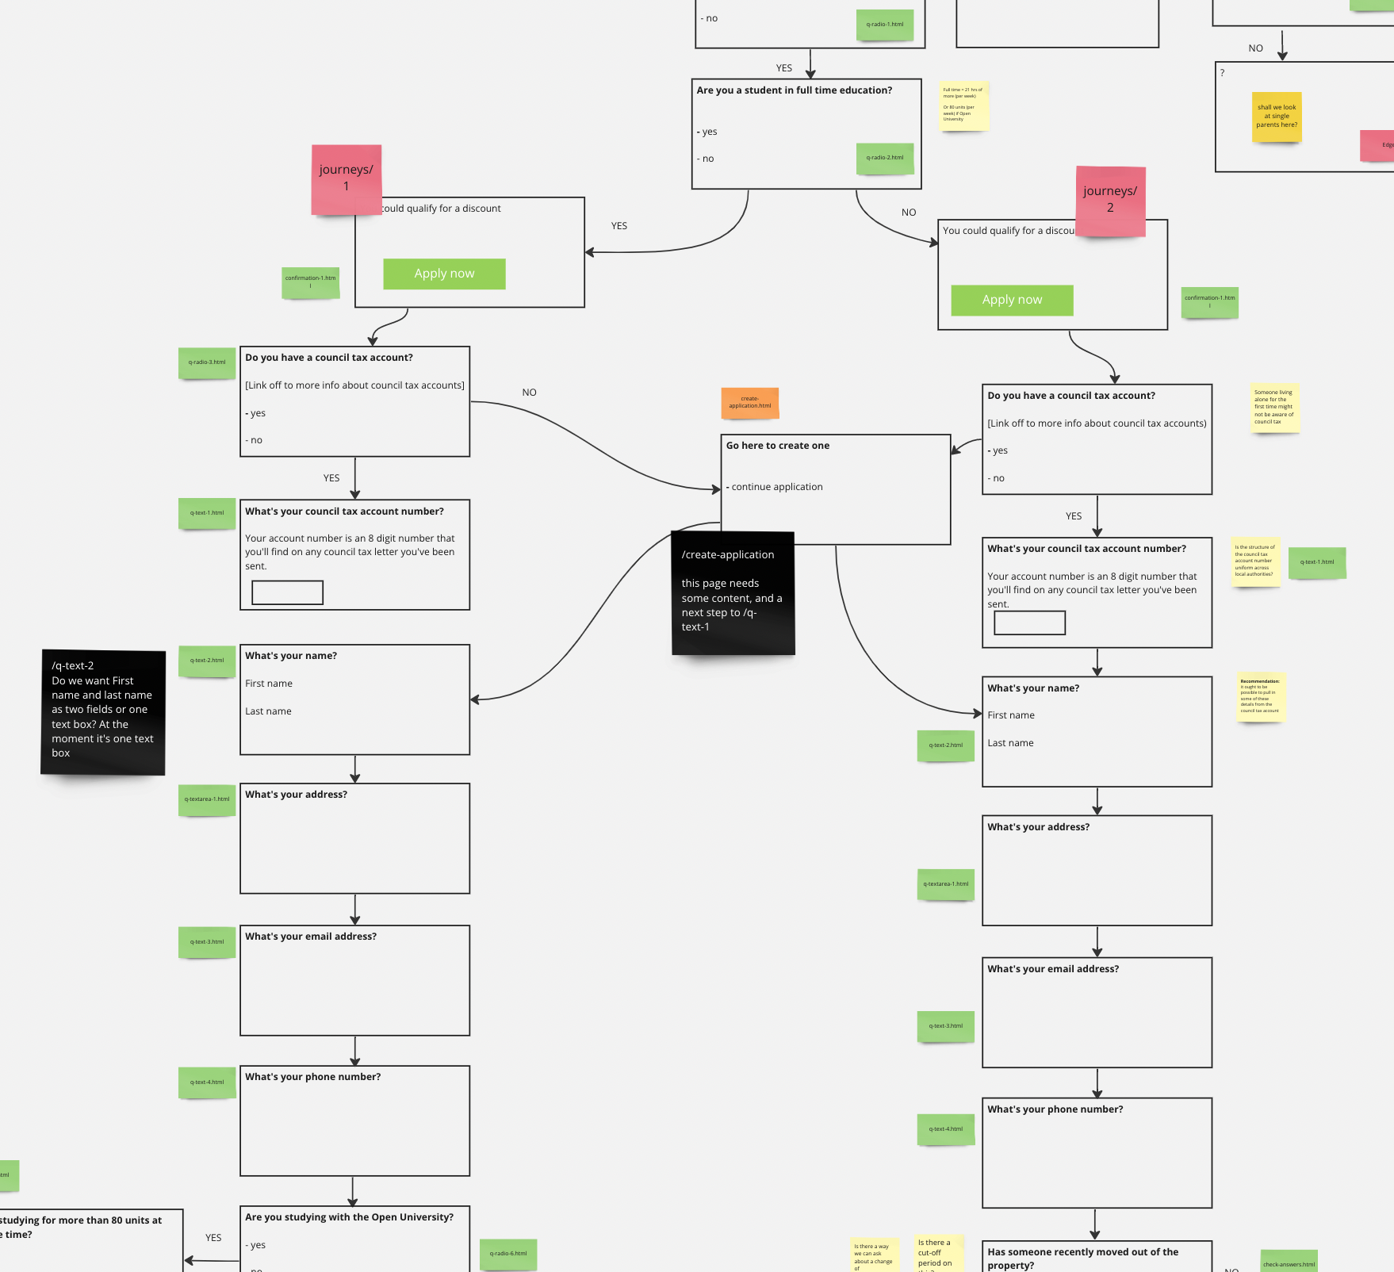Click 'You could qualify for a discount' journeys/2
1394x1272 pixels.
tap(1009, 231)
